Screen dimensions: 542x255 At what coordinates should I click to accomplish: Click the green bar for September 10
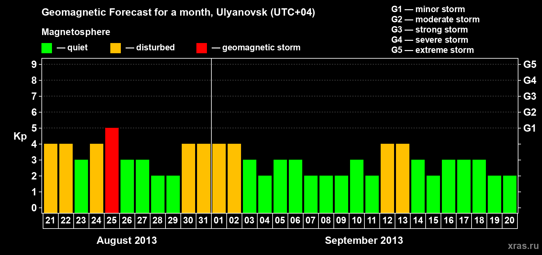pyautogui.click(x=357, y=186)
